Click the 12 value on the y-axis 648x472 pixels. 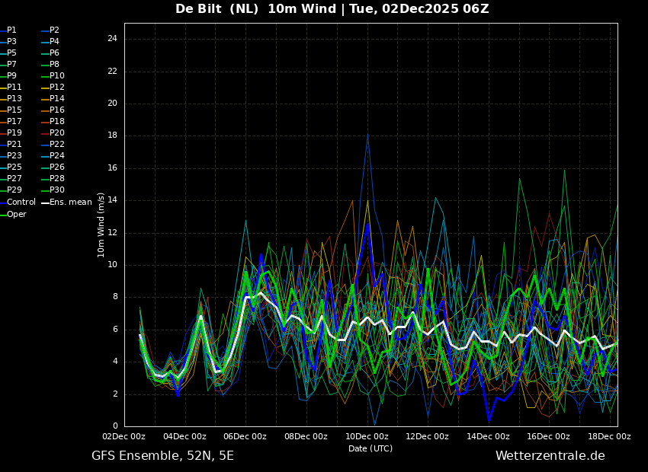[112, 232]
